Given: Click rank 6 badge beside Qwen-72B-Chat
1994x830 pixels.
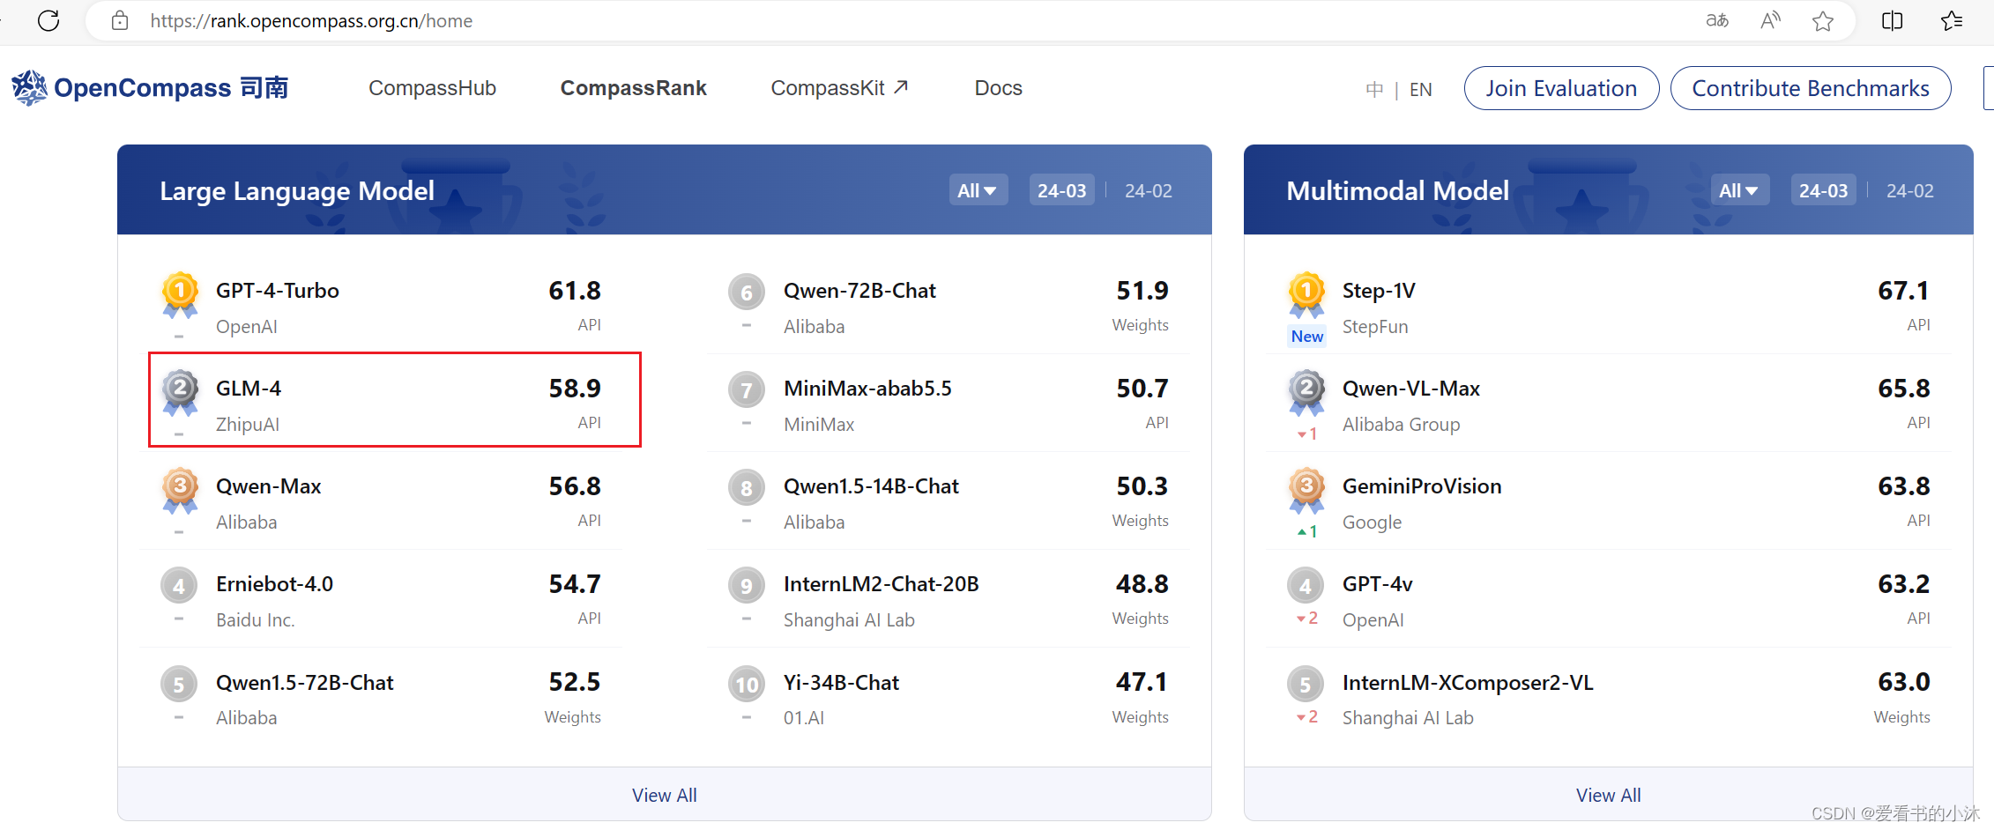Looking at the screenshot, I should point(747,293).
